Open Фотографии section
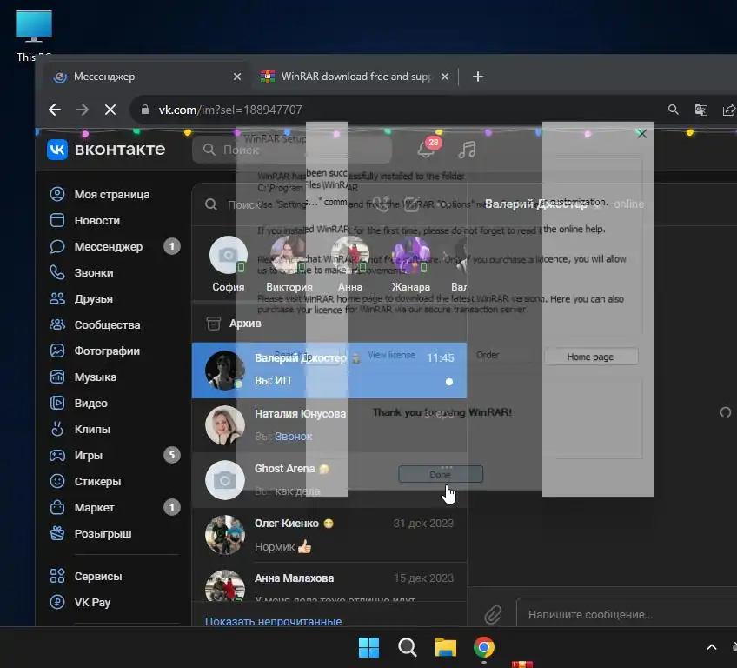 tap(95, 351)
